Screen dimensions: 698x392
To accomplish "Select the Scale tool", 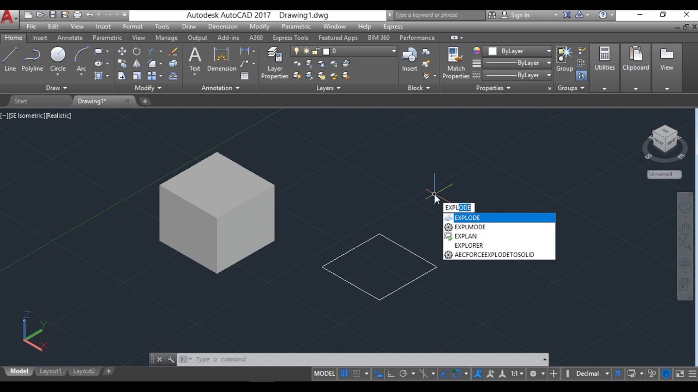I will point(137,76).
